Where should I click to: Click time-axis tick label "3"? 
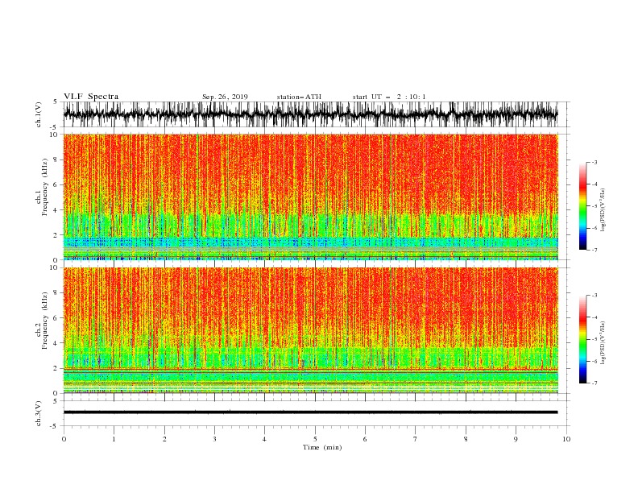pyautogui.click(x=214, y=439)
